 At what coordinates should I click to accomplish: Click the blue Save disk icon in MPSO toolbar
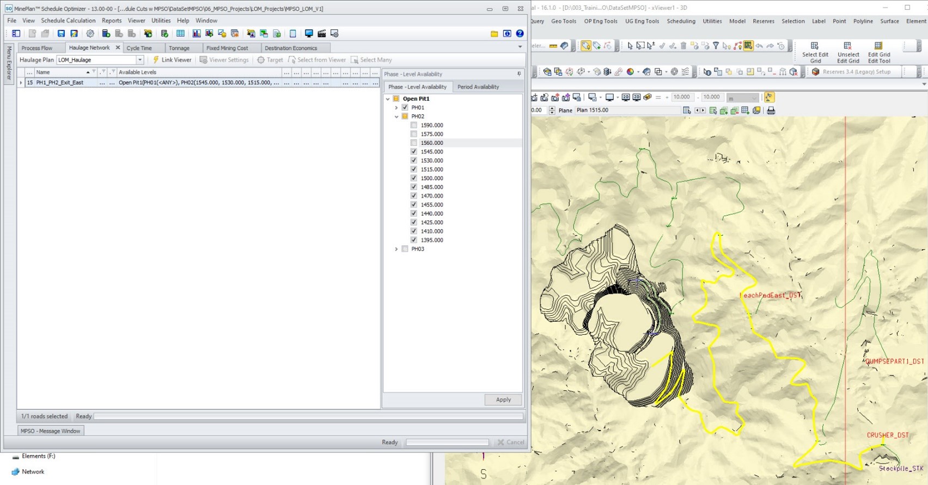tap(61, 34)
